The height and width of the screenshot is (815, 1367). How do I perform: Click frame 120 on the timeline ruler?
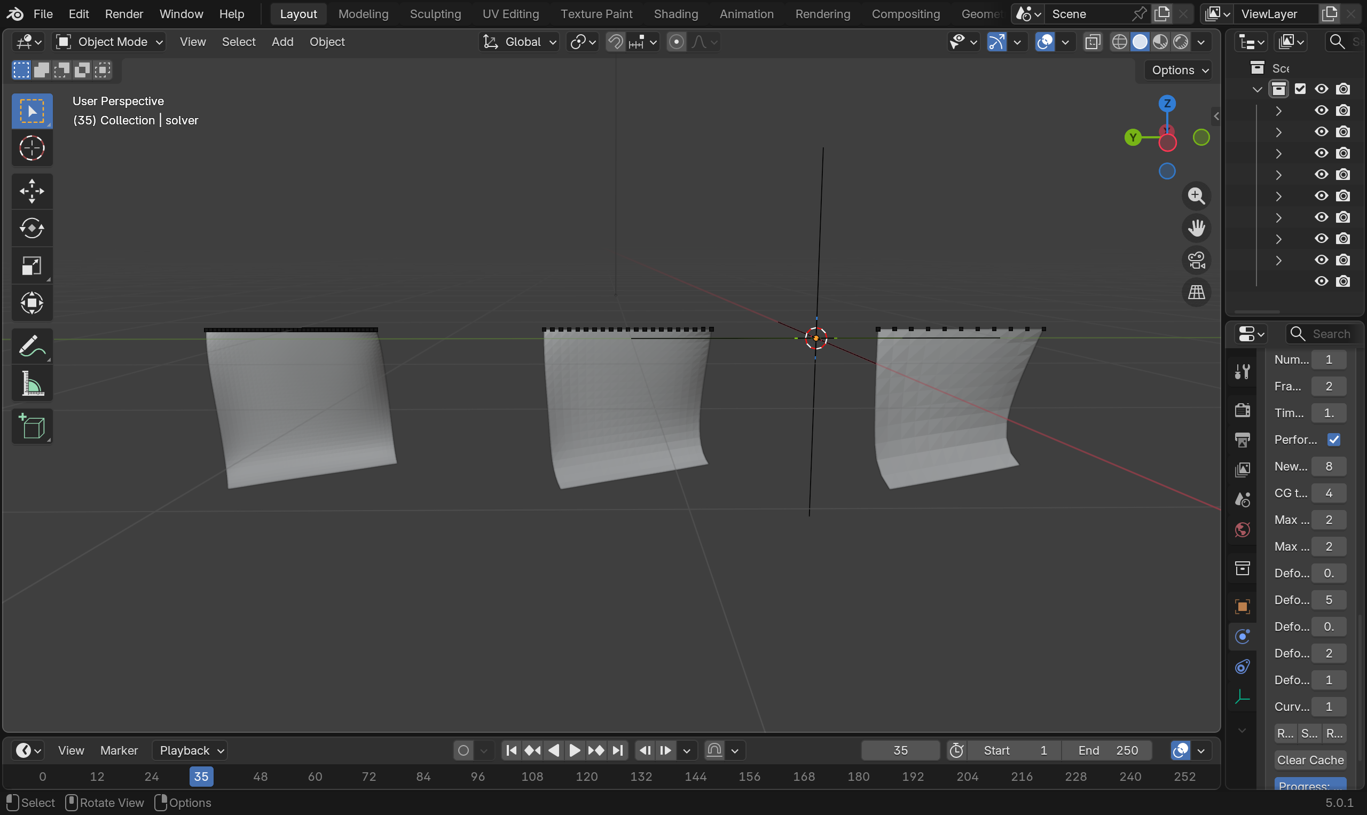pos(586,777)
